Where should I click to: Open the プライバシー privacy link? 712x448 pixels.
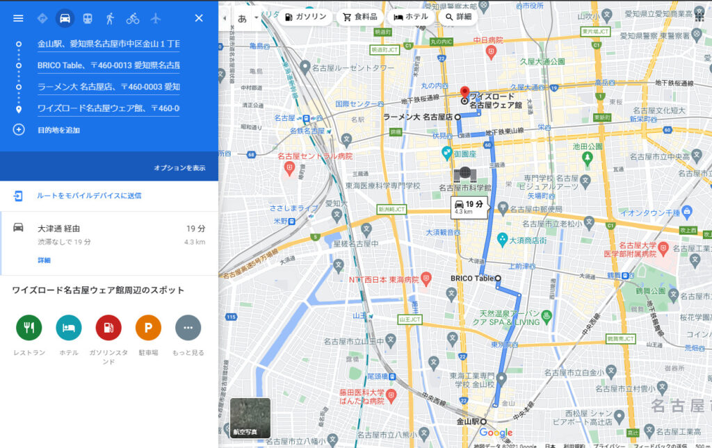pyautogui.click(x=608, y=446)
